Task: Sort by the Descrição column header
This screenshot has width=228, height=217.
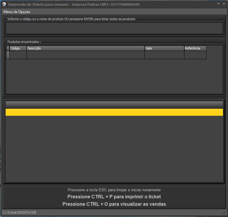Action: point(86,48)
